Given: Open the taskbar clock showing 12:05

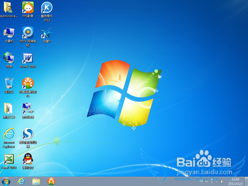Looking at the screenshot, I should tap(236, 182).
